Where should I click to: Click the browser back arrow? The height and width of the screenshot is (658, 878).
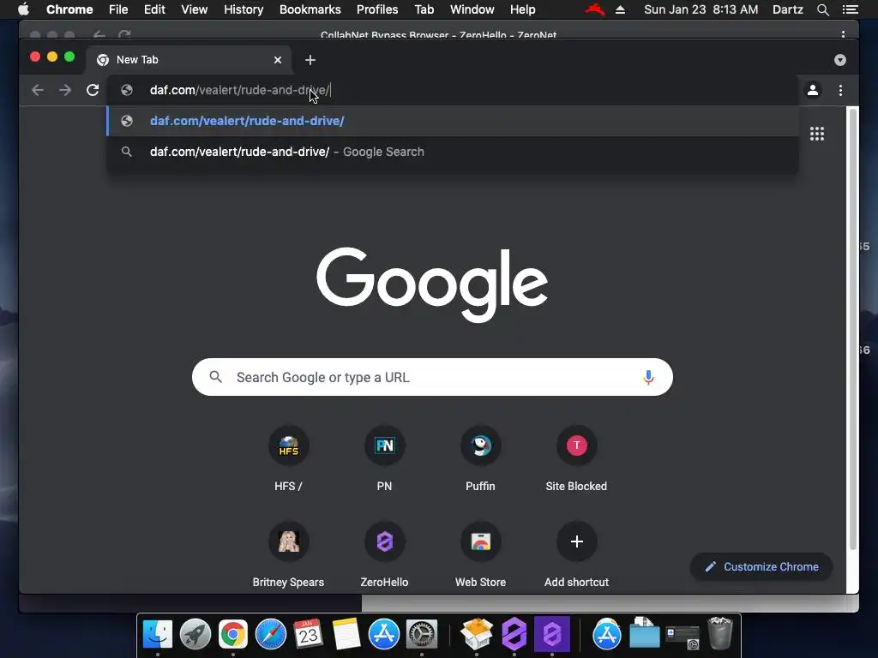point(38,90)
